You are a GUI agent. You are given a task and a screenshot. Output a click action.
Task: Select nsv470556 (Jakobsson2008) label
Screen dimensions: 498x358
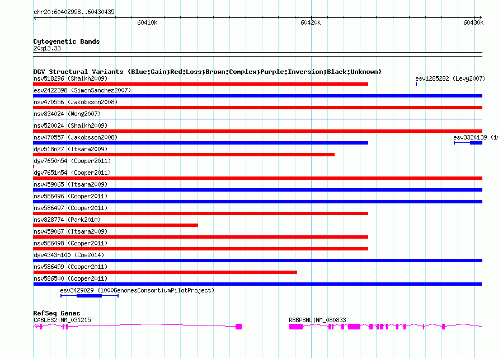(x=76, y=102)
